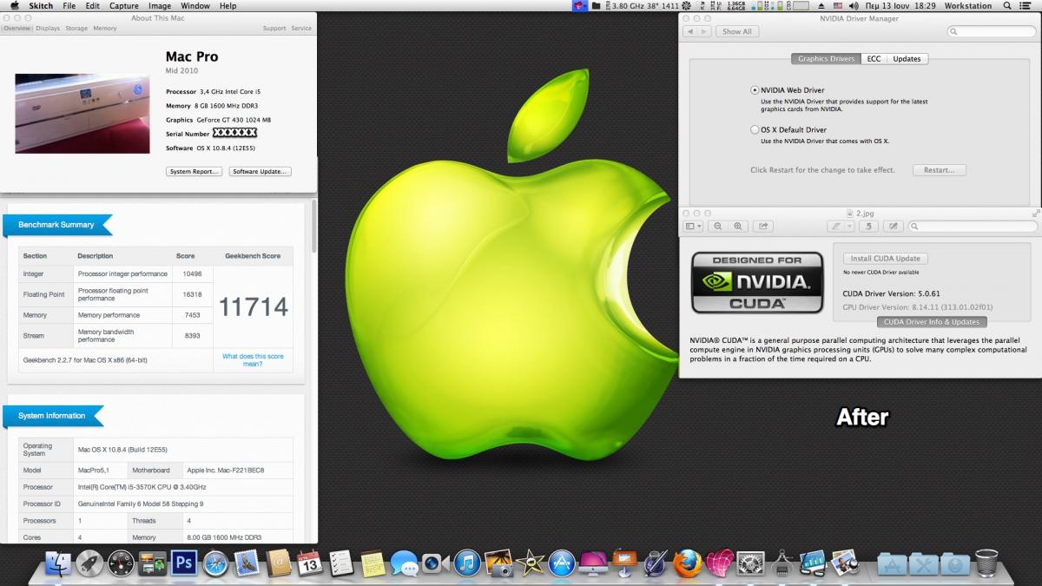Switch to Displays tab in About This Mac

[48, 28]
